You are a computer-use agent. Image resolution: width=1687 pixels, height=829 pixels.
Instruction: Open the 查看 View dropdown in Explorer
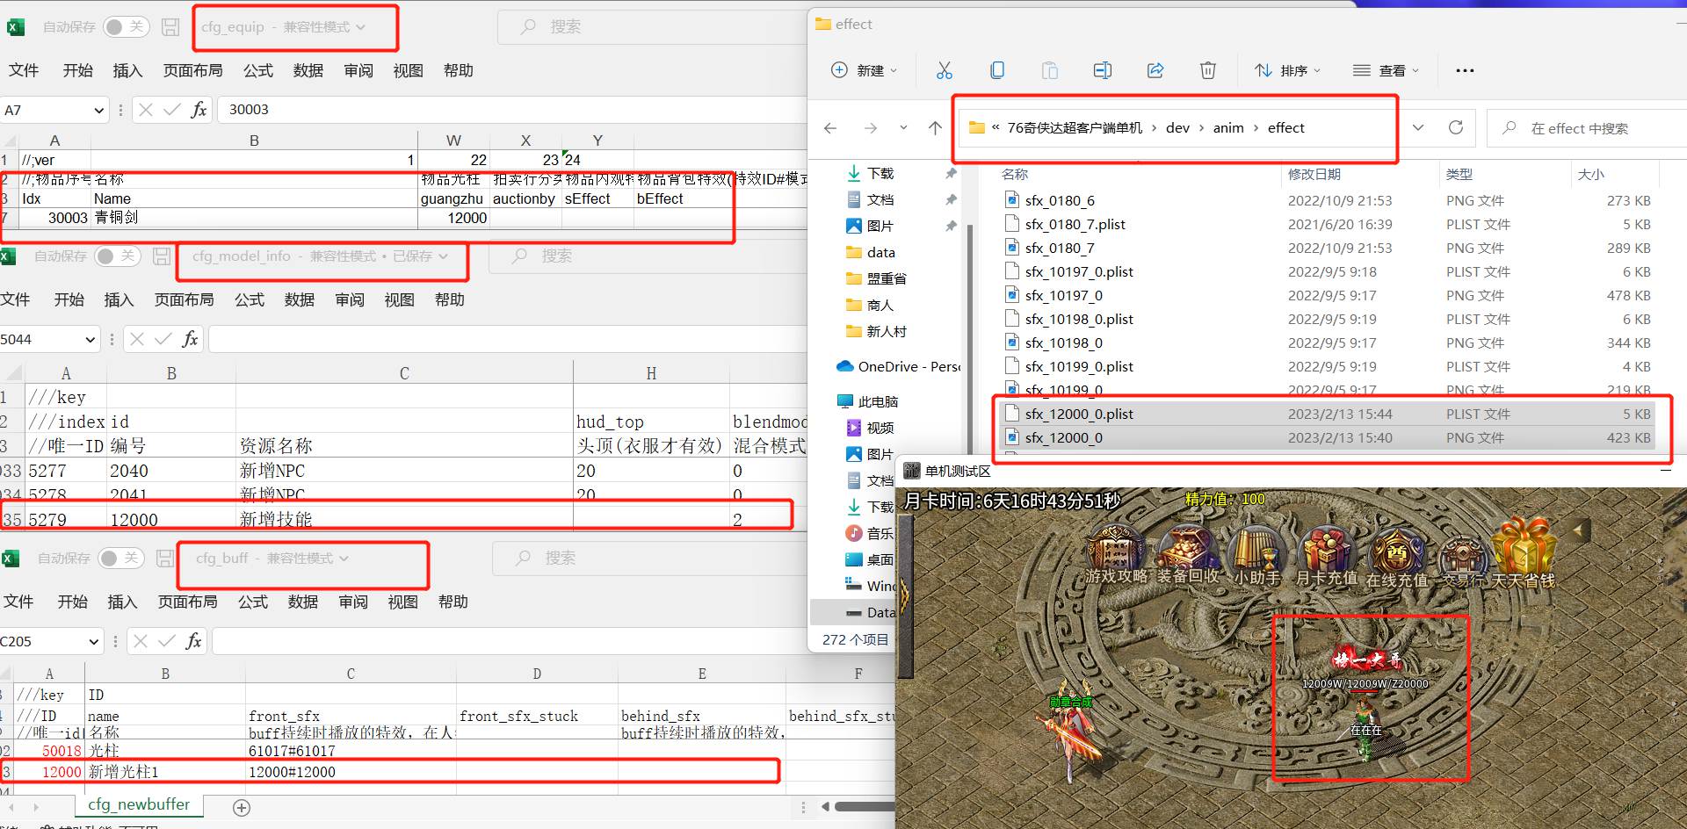[1386, 70]
